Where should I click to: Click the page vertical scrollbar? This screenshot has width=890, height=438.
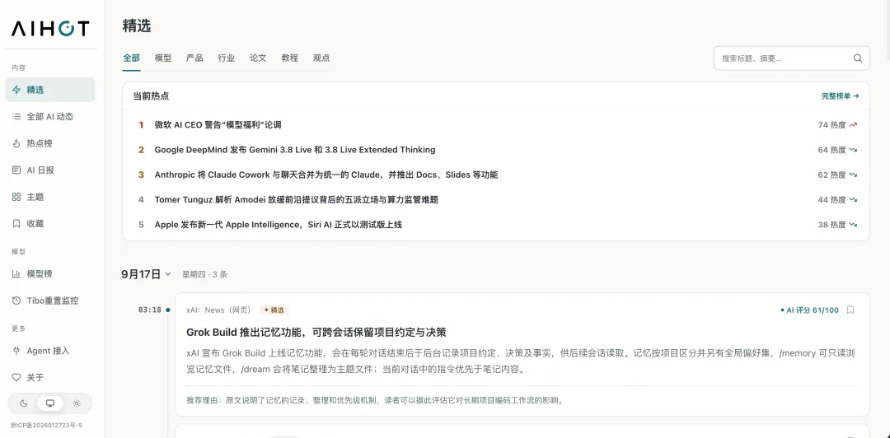point(888,28)
